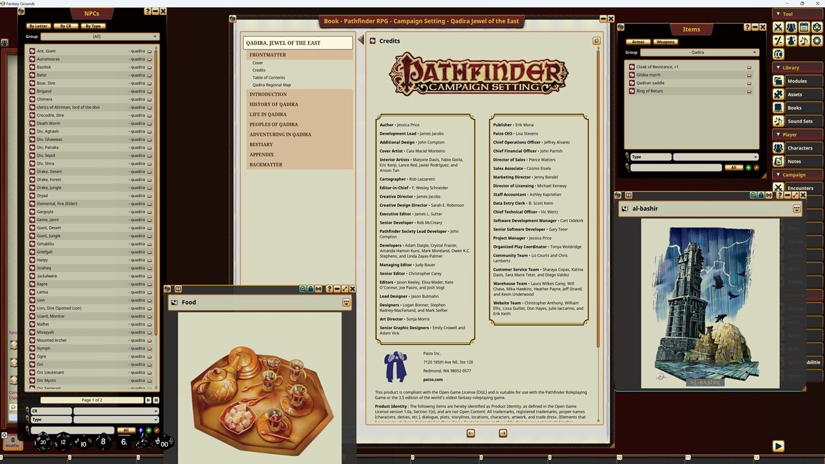
Task: Click the combat tracker crossed swords icon
Action: tap(779, 27)
